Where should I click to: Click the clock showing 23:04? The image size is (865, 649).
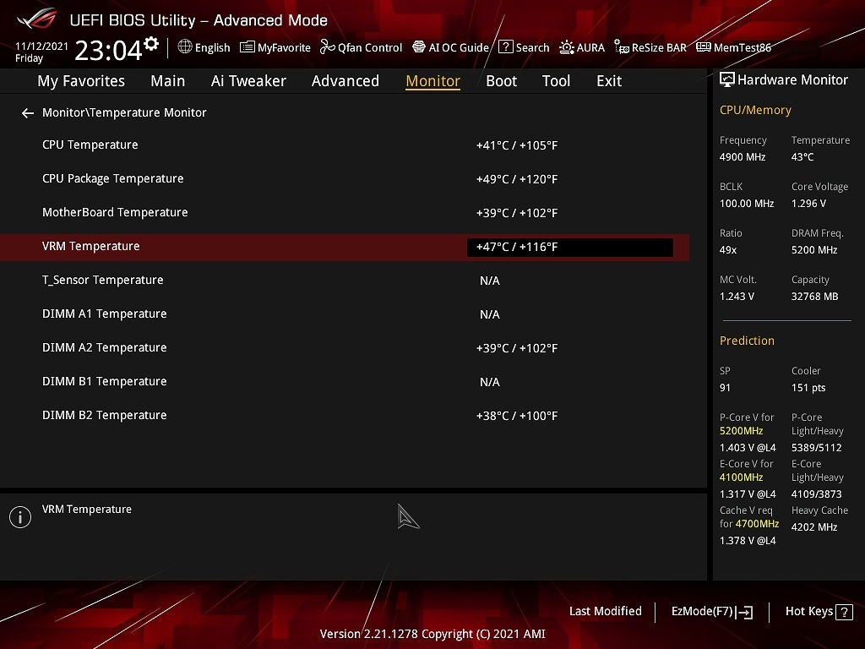(x=108, y=50)
